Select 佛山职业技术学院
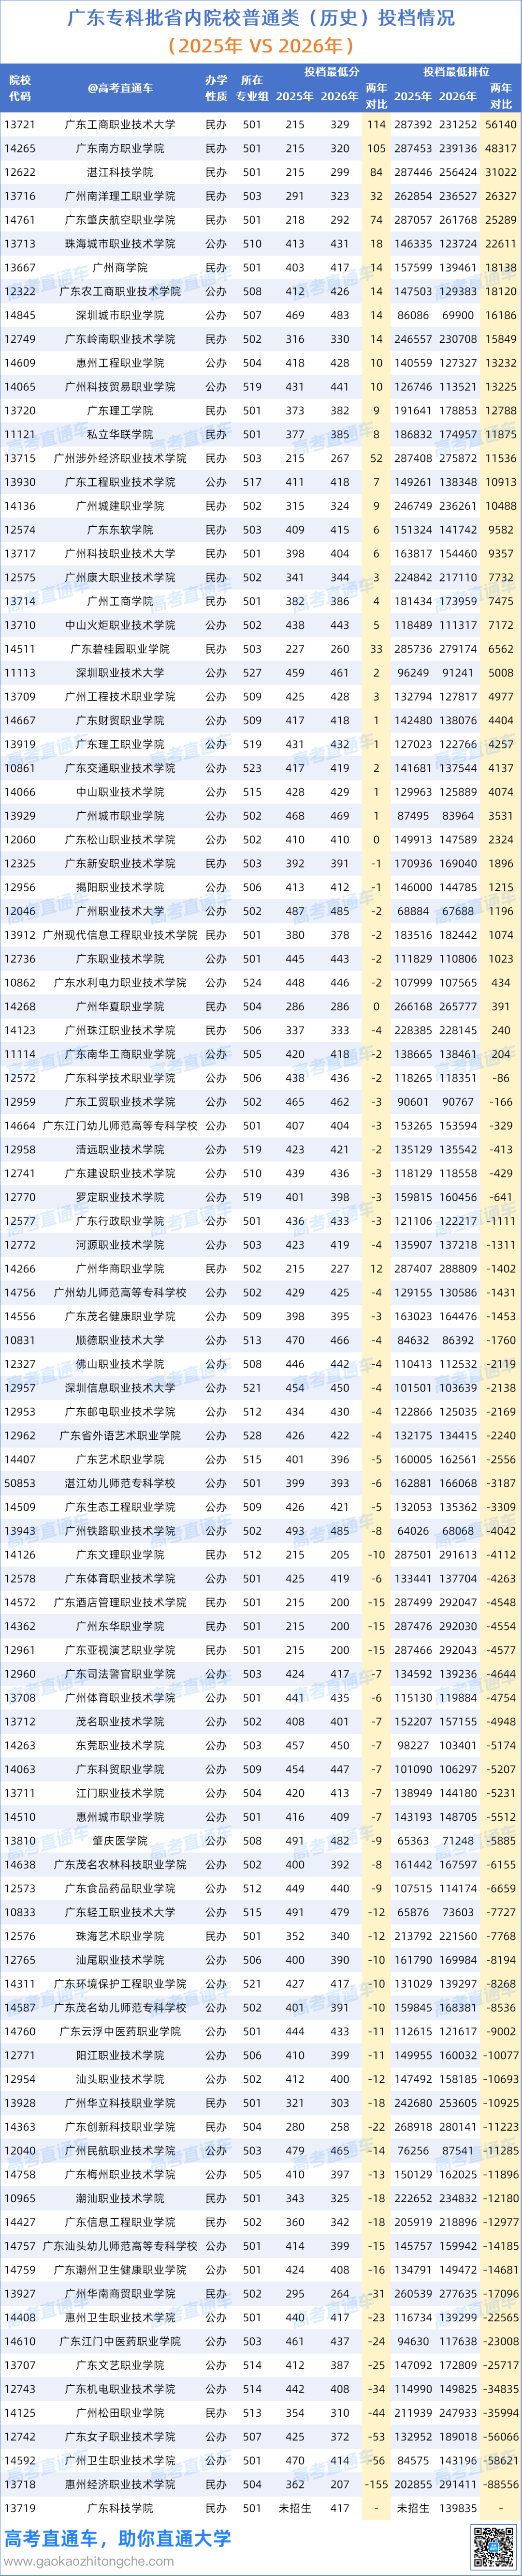The height and width of the screenshot is (2576, 522). [x=120, y=1364]
